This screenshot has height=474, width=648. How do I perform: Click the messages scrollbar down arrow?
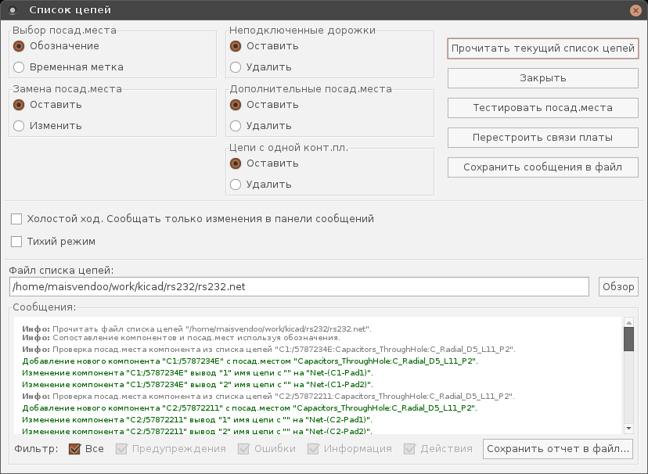[628, 429]
